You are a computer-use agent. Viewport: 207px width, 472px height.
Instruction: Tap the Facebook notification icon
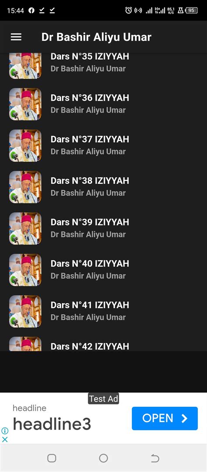tap(31, 10)
